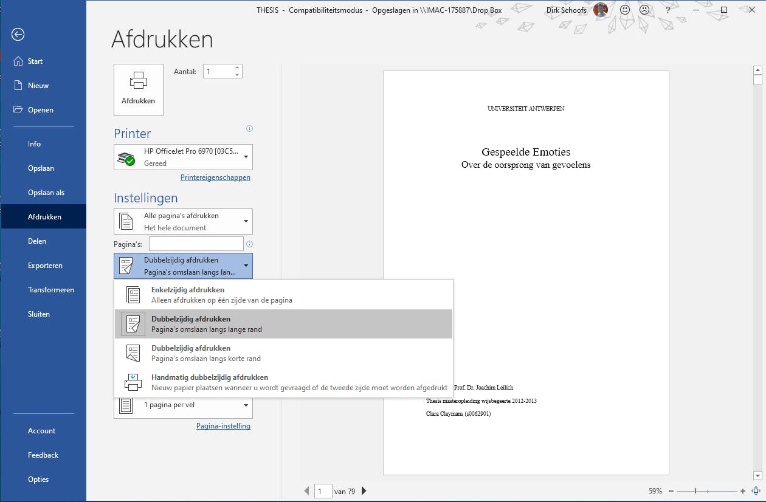
Task: Open Printereigenschappen link
Action: click(215, 177)
